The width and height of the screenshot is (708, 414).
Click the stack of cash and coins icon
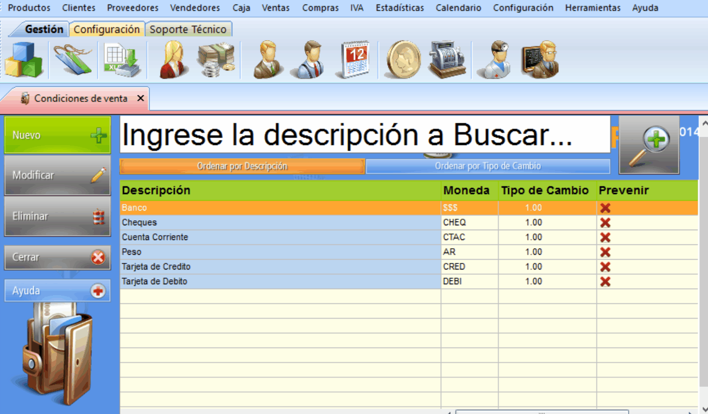(216, 59)
